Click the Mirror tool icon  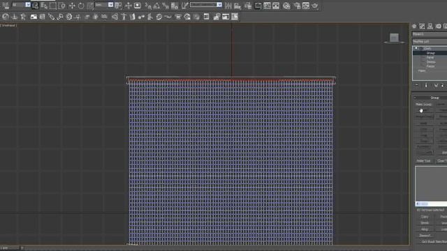pyautogui.click(x=228, y=6)
